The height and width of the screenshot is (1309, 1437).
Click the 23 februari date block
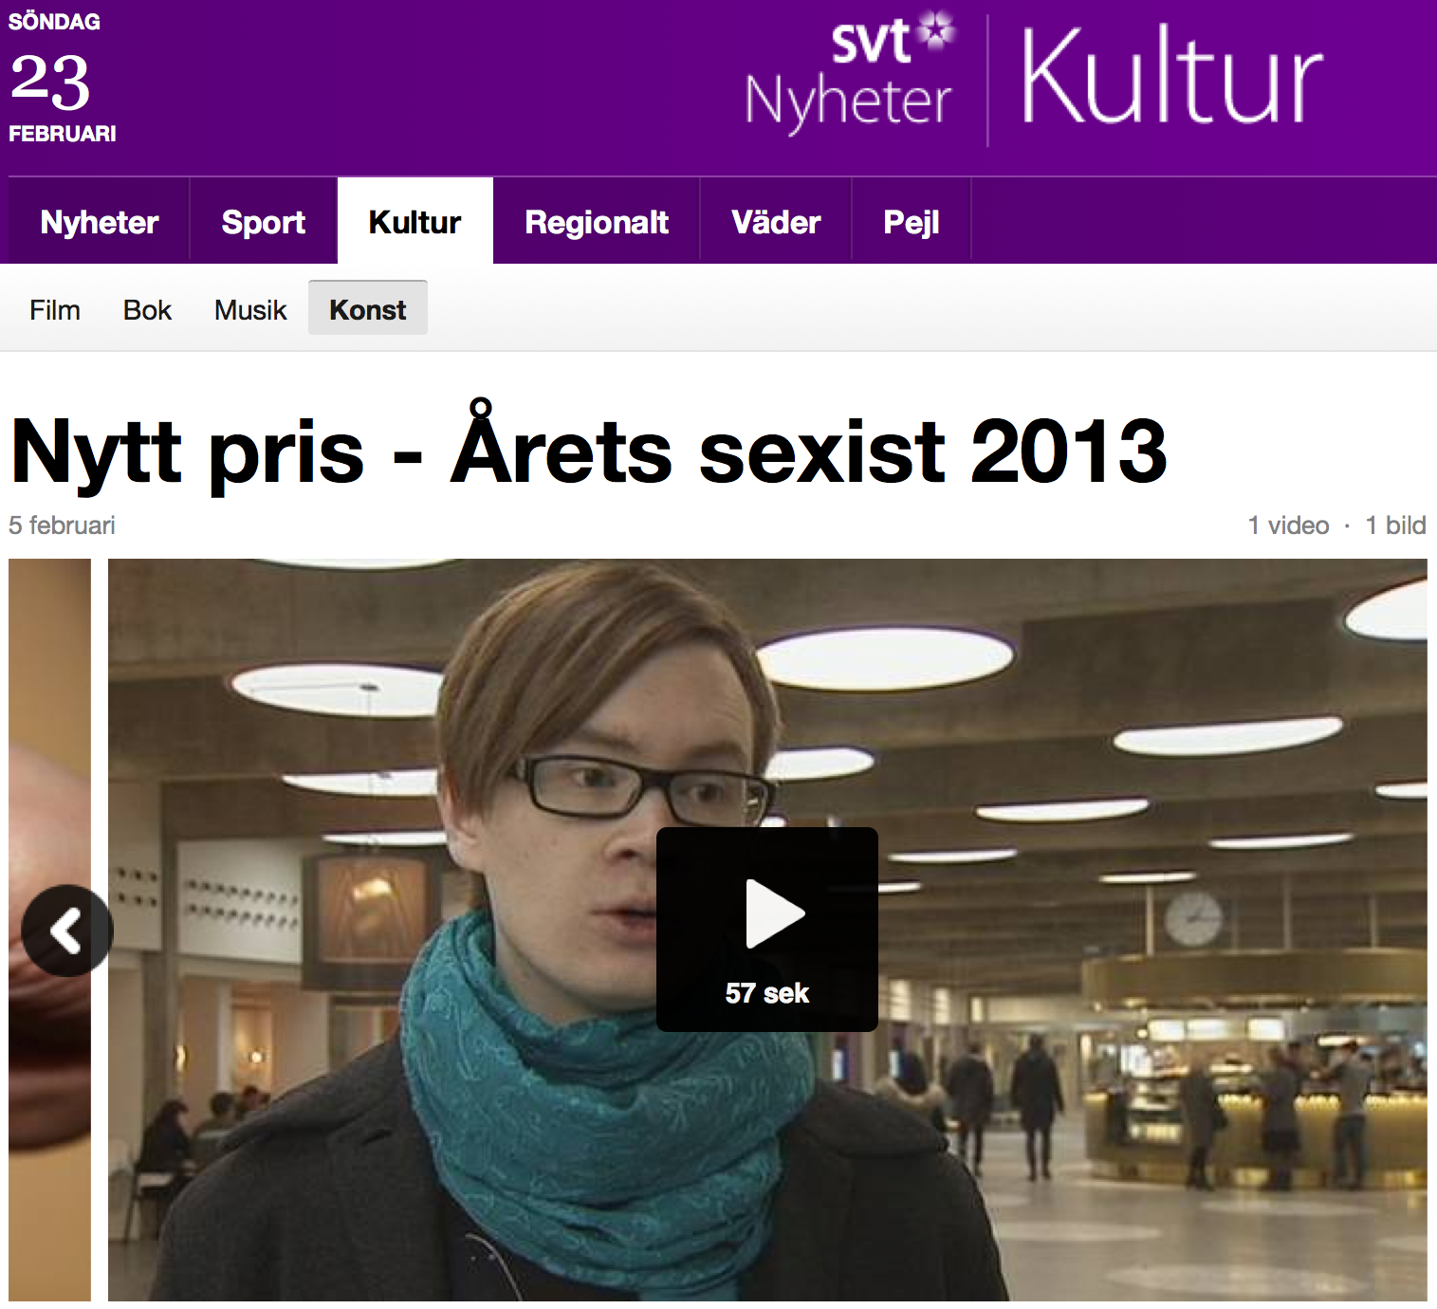pos(63,77)
